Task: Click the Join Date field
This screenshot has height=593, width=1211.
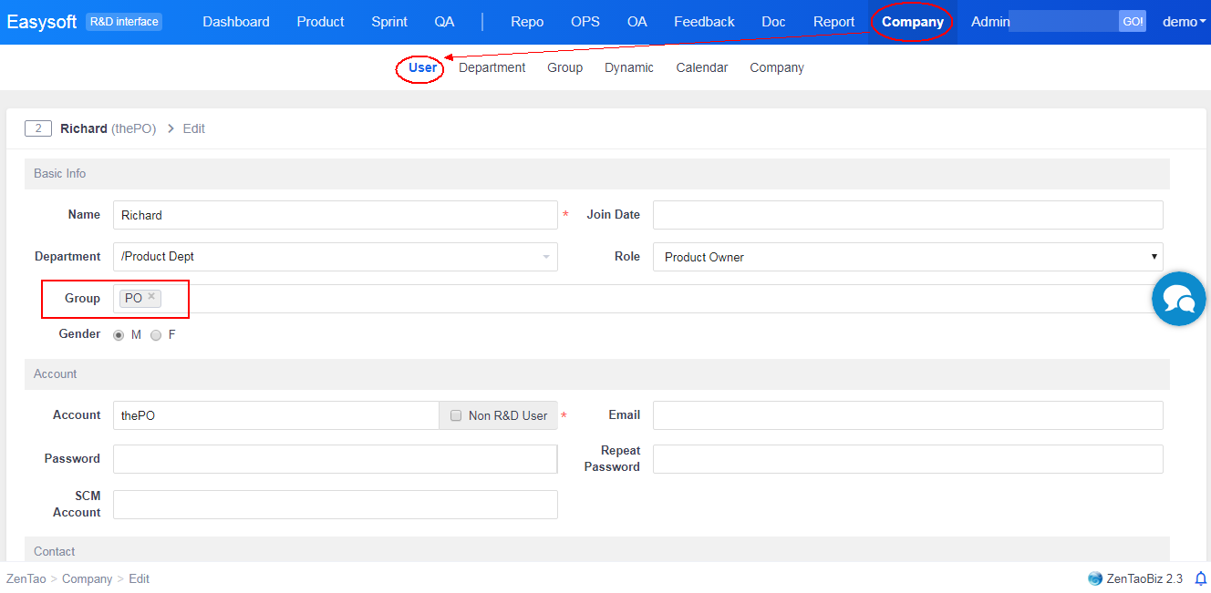Action: pos(907,215)
